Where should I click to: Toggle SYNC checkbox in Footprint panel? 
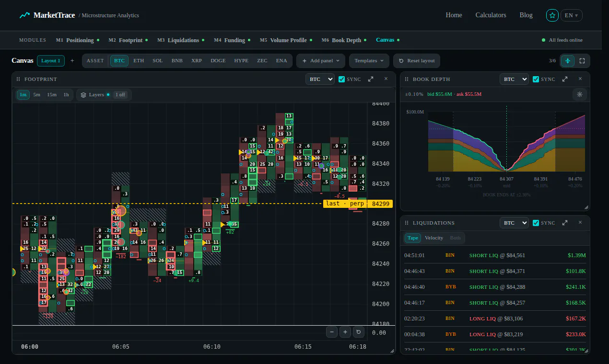[x=341, y=79]
